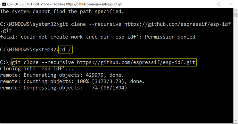Click the vertical scrollbar thumb
This screenshot has width=238, height=124.
coord(235,15)
